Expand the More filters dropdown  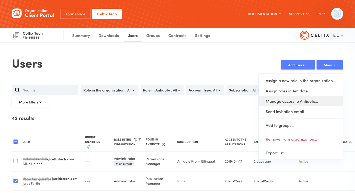pyautogui.click(x=31, y=102)
